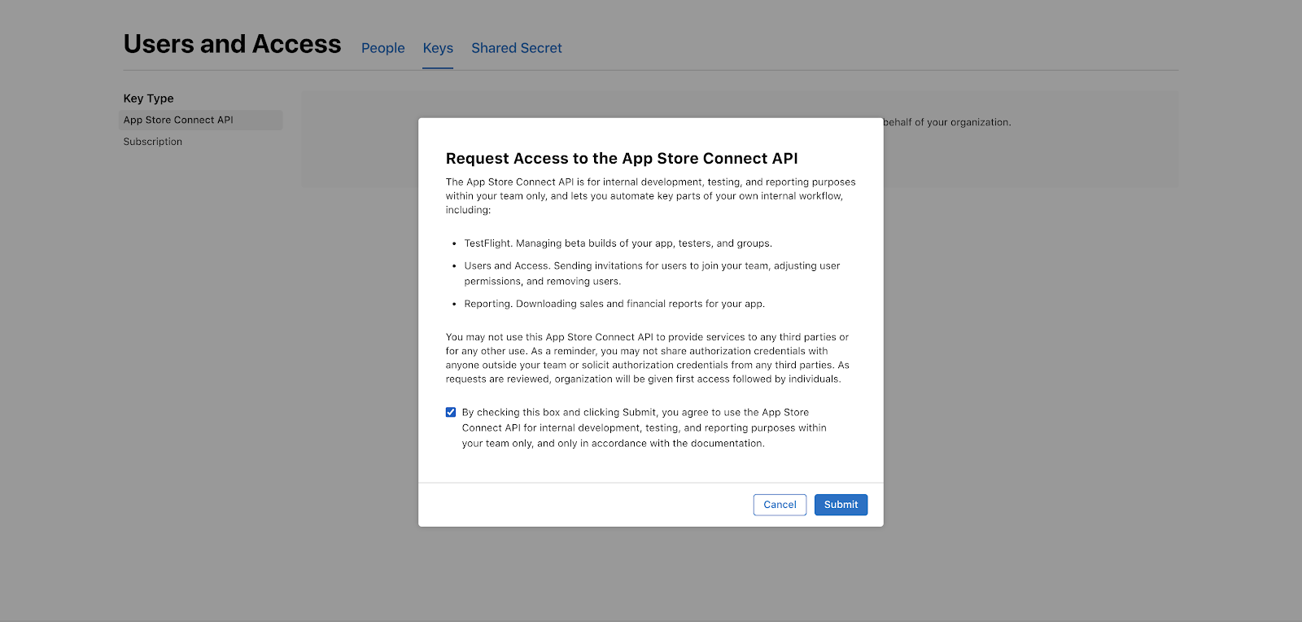Image resolution: width=1302 pixels, height=622 pixels.
Task: Uncheck the agreement checkbox
Action: click(x=451, y=412)
